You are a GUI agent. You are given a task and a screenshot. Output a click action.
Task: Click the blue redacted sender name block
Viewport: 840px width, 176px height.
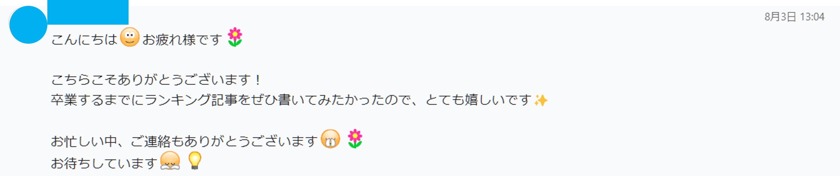pos(88,12)
